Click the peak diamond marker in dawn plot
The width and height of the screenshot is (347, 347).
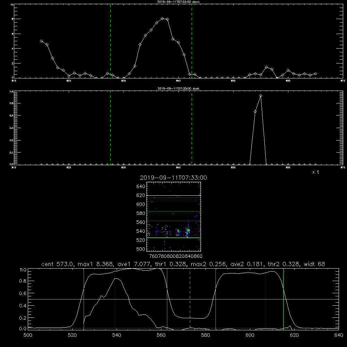click(x=162, y=19)
